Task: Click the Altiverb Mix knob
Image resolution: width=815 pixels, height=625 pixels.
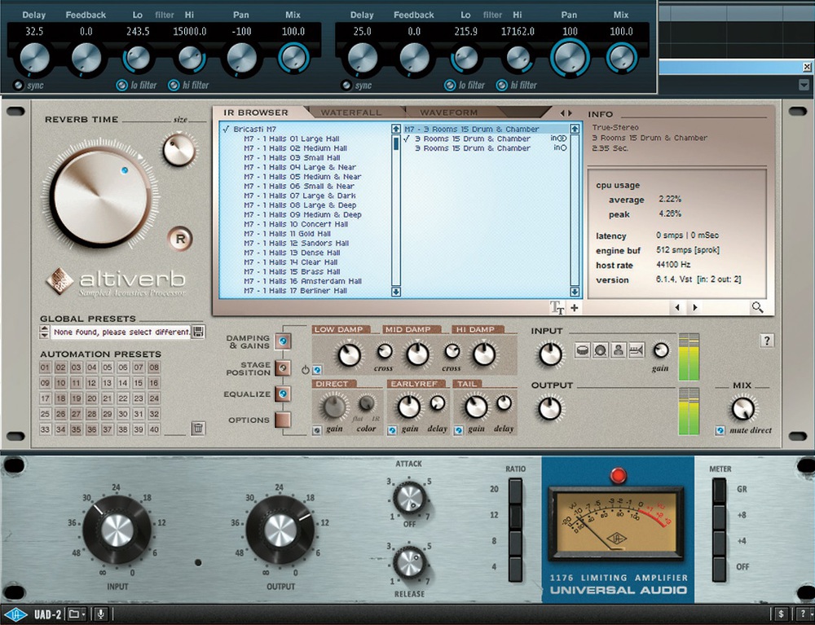Action: pyautogui.click(x=743, y=408)
